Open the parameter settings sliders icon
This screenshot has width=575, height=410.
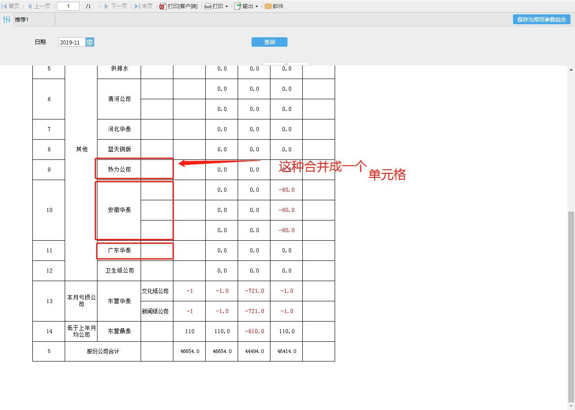pos(6,19)
